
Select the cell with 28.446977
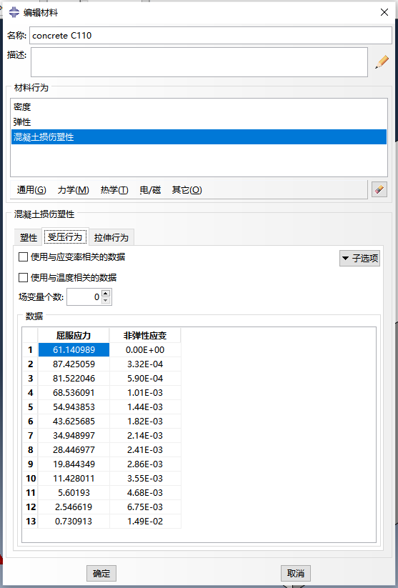74,449
